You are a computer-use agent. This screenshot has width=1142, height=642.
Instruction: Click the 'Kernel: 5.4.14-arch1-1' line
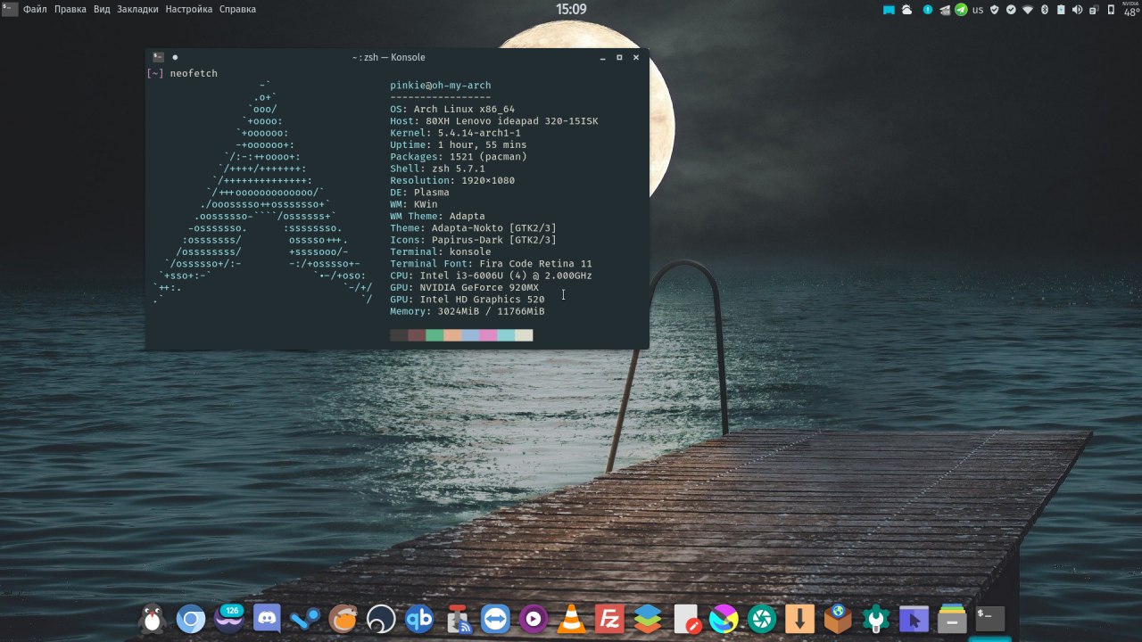tap(455, 133)
